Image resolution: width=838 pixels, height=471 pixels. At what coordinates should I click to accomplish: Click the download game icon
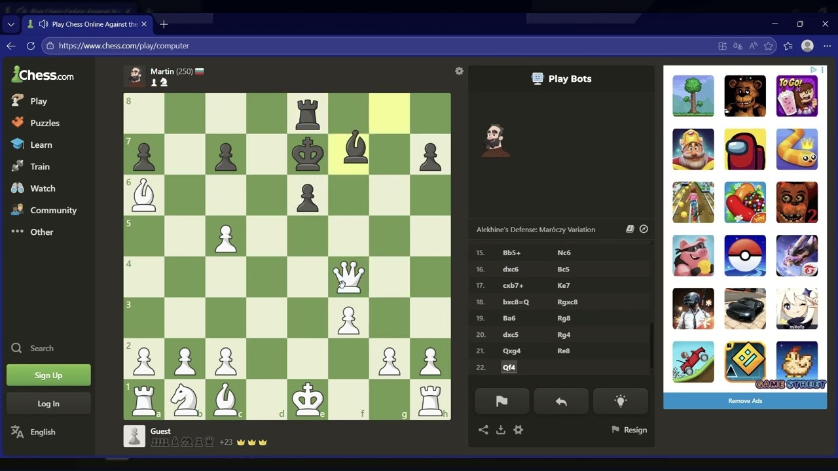click(501, 430)
